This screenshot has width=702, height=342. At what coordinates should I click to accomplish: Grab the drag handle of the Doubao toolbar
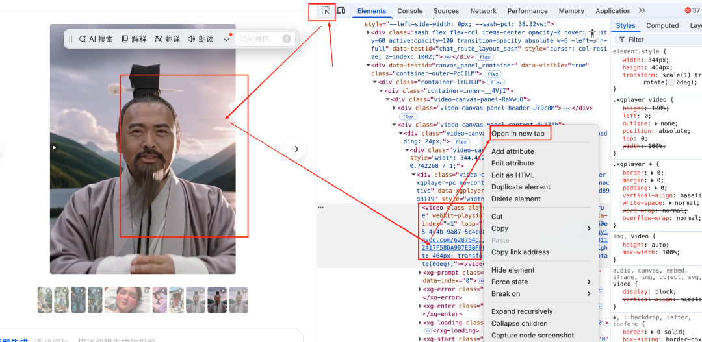tap(71, 39)
